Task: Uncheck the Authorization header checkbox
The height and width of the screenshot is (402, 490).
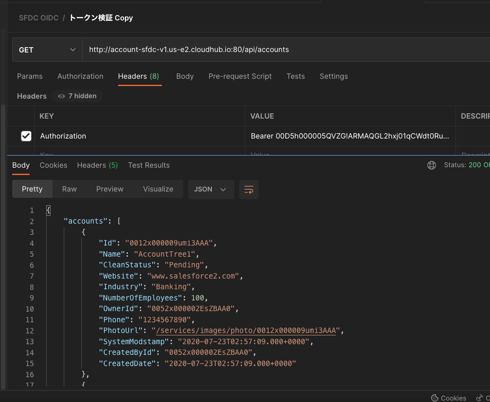Action: [26, 137]
